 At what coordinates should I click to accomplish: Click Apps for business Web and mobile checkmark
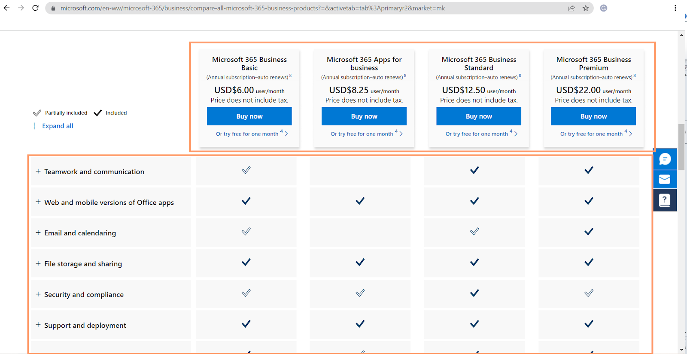[360, 201]
